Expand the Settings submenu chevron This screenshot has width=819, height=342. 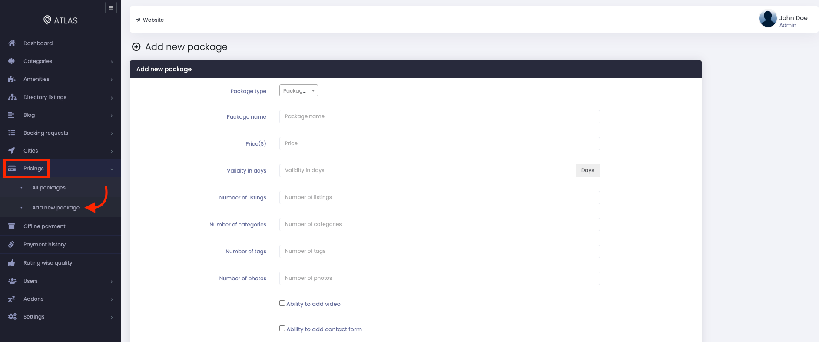pos(112,317)
